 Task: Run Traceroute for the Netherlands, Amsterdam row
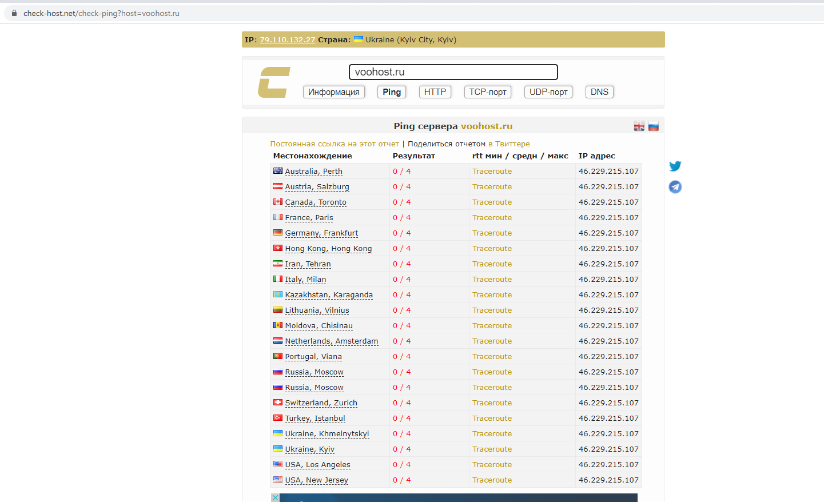tap(492, 341)
